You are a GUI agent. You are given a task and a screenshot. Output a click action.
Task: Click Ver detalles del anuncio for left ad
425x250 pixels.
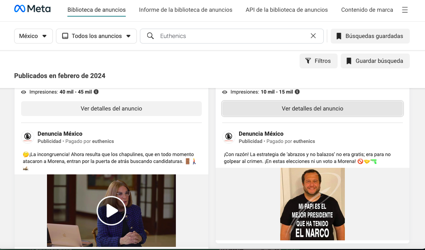click(111, 108)
